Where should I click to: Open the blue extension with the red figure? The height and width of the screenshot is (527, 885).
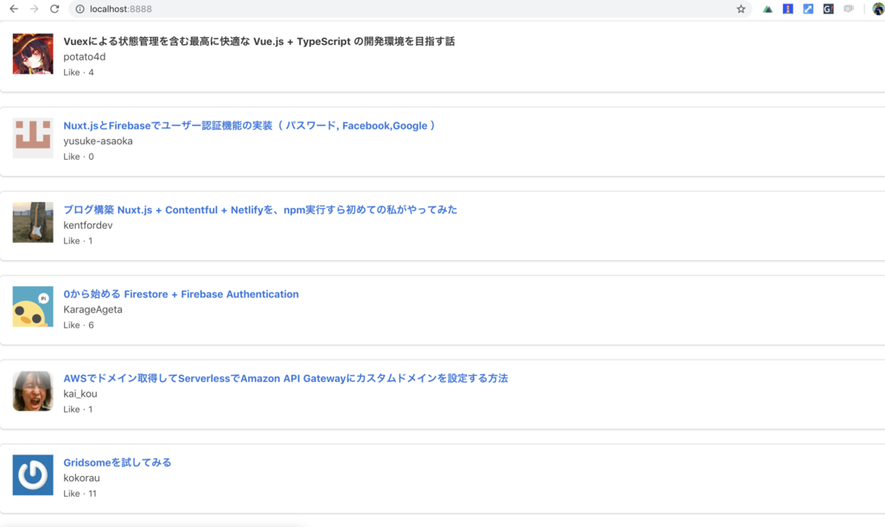click(x=788, y=9)
